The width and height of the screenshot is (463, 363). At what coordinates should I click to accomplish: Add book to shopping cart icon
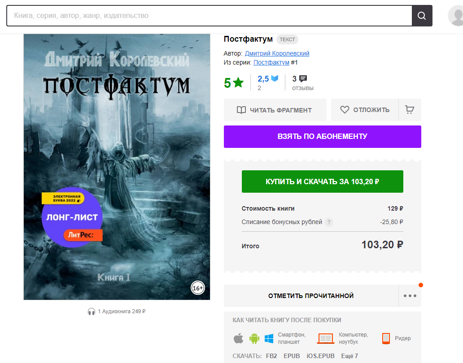pyautogui.click(x=410, y=110)
